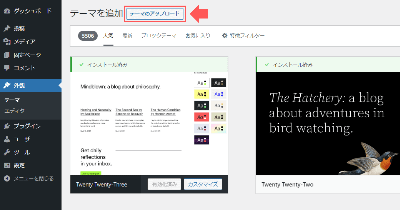Click the 固定ページ document icon
The height and width of the screenshot is (210, 400).
coord(7,55)
